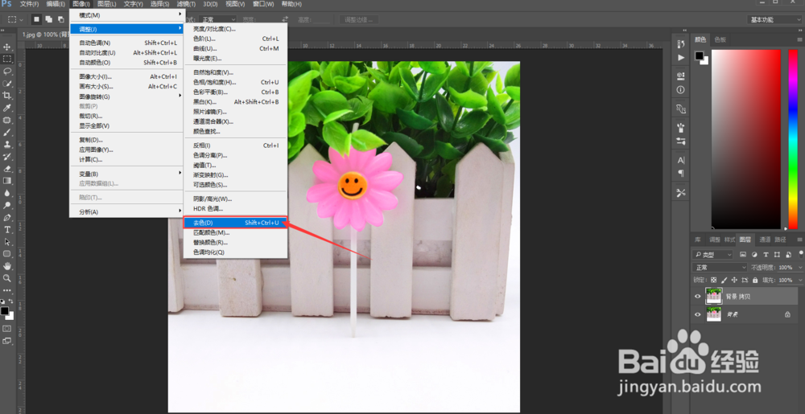This screenshot has height=414, width=805.
Task: Click the Color panel foreground swatch
Action: click(700, 55)
